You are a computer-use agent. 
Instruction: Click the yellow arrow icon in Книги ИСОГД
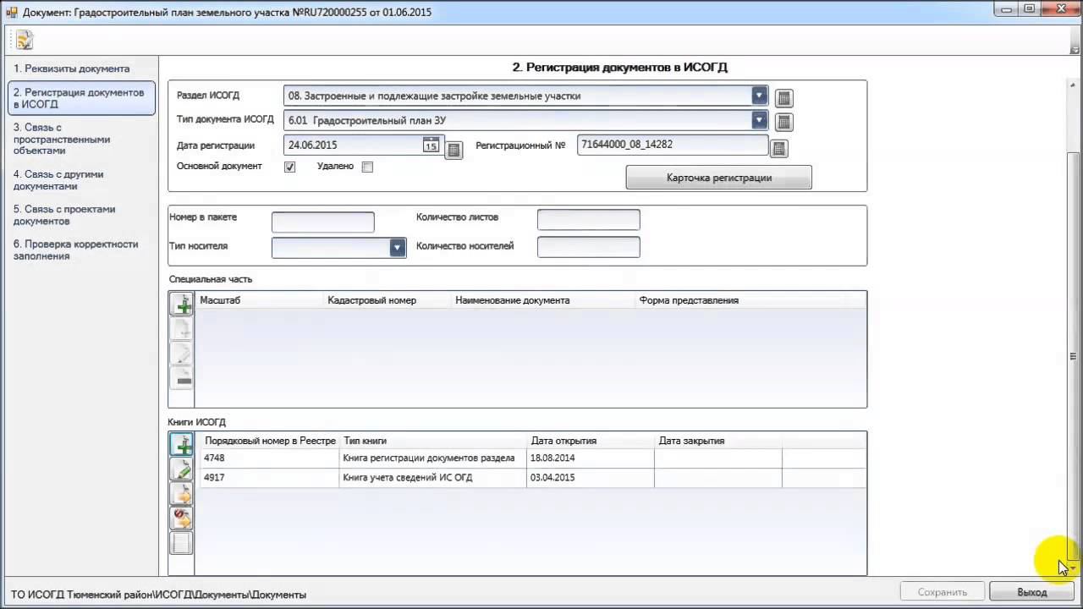181,493
